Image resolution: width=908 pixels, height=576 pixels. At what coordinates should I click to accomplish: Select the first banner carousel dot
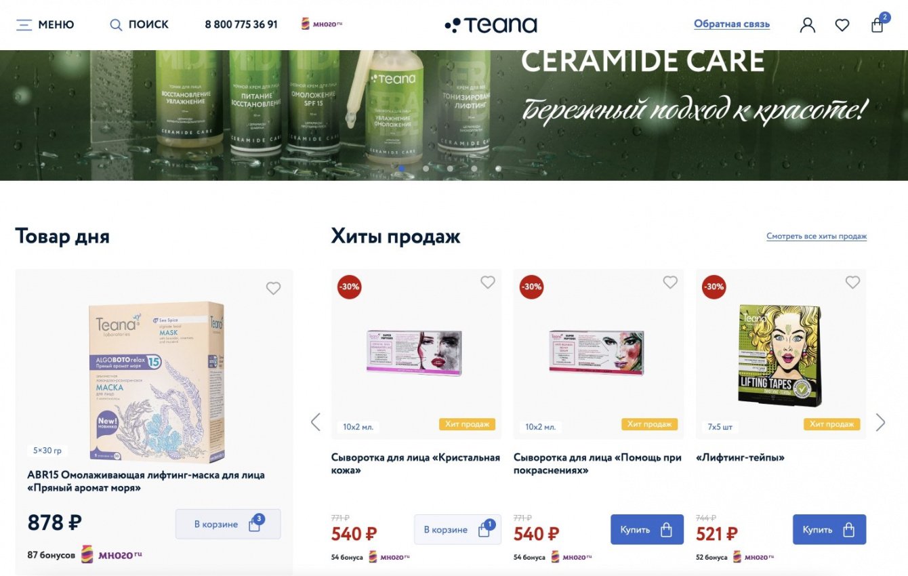[402, 168]
